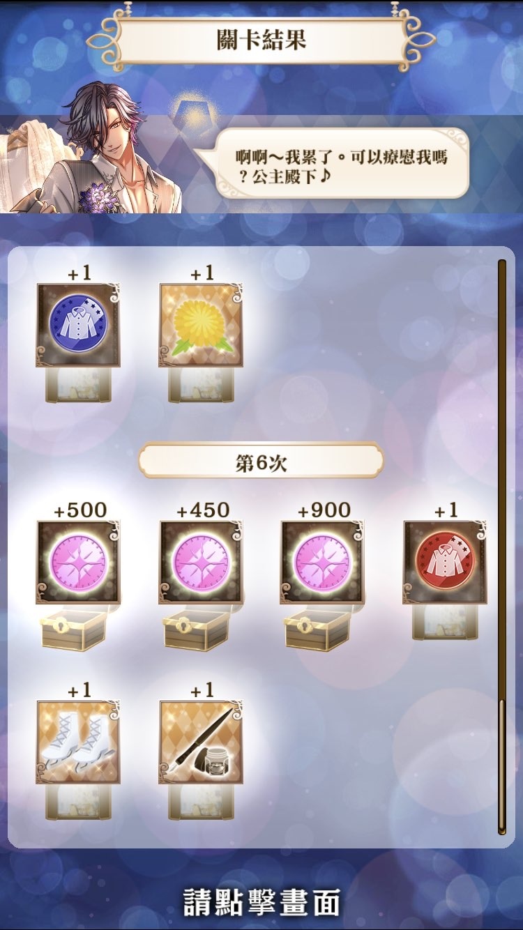
Task: Click the 關卡結果 title banner
Action: coord(261,40)
